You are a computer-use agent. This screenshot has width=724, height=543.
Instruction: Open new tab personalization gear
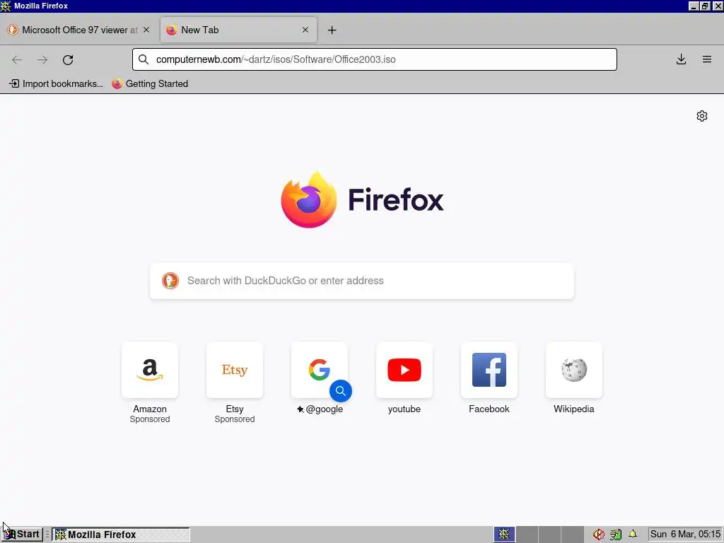[702, 116]
